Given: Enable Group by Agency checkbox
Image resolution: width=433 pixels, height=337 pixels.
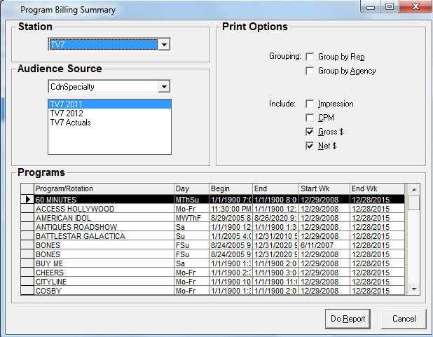Looking at the screenshot, I should [x=310, y=71].
